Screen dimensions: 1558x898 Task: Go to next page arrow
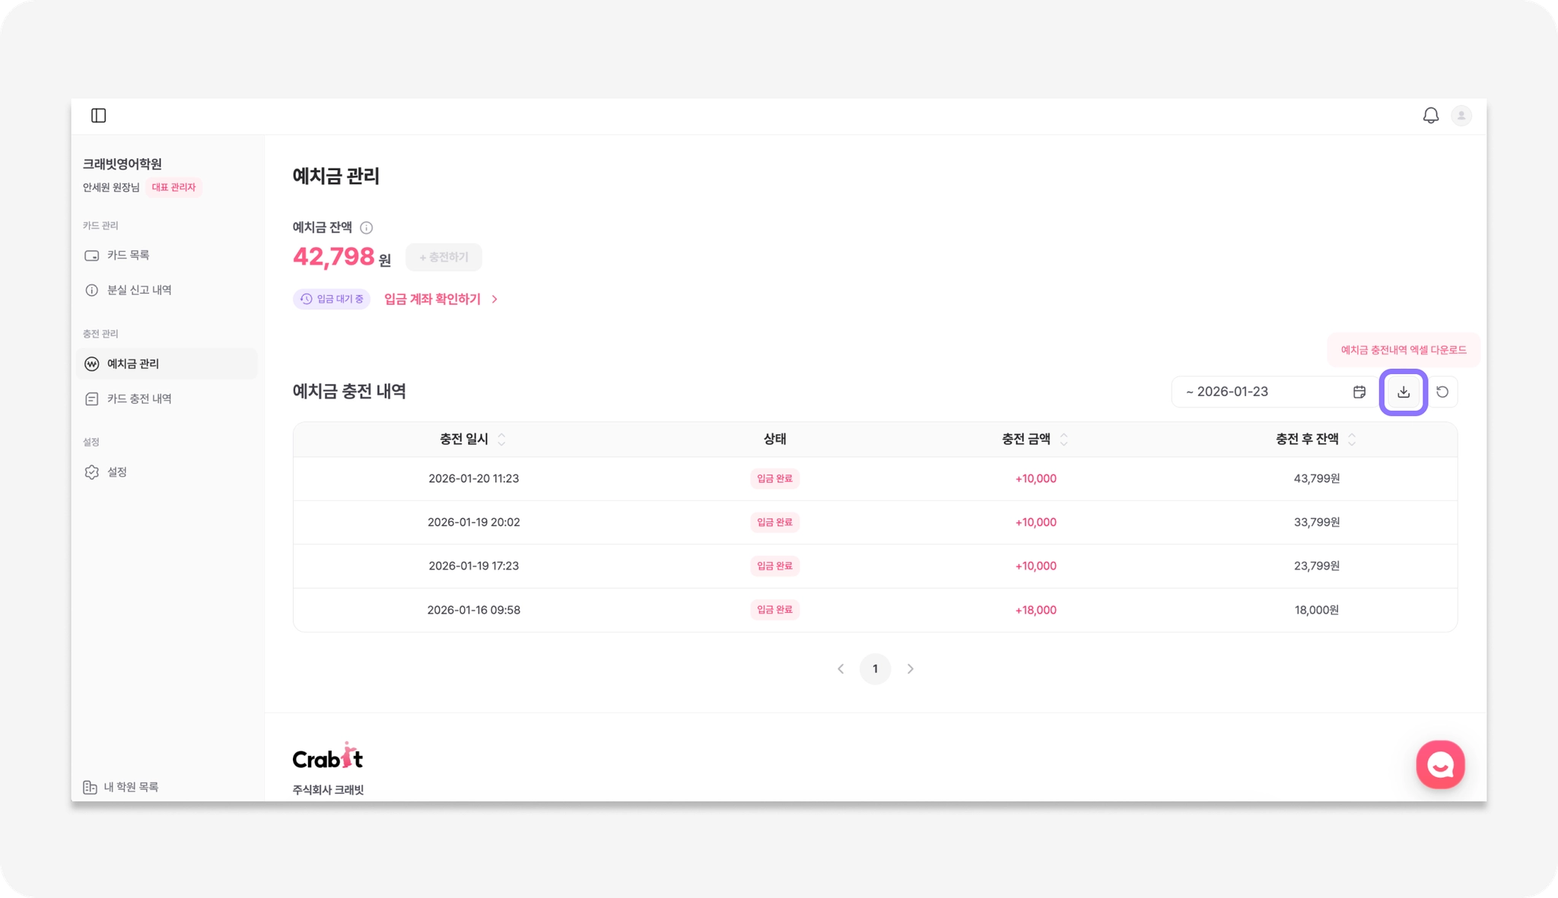tap(910, 669)
